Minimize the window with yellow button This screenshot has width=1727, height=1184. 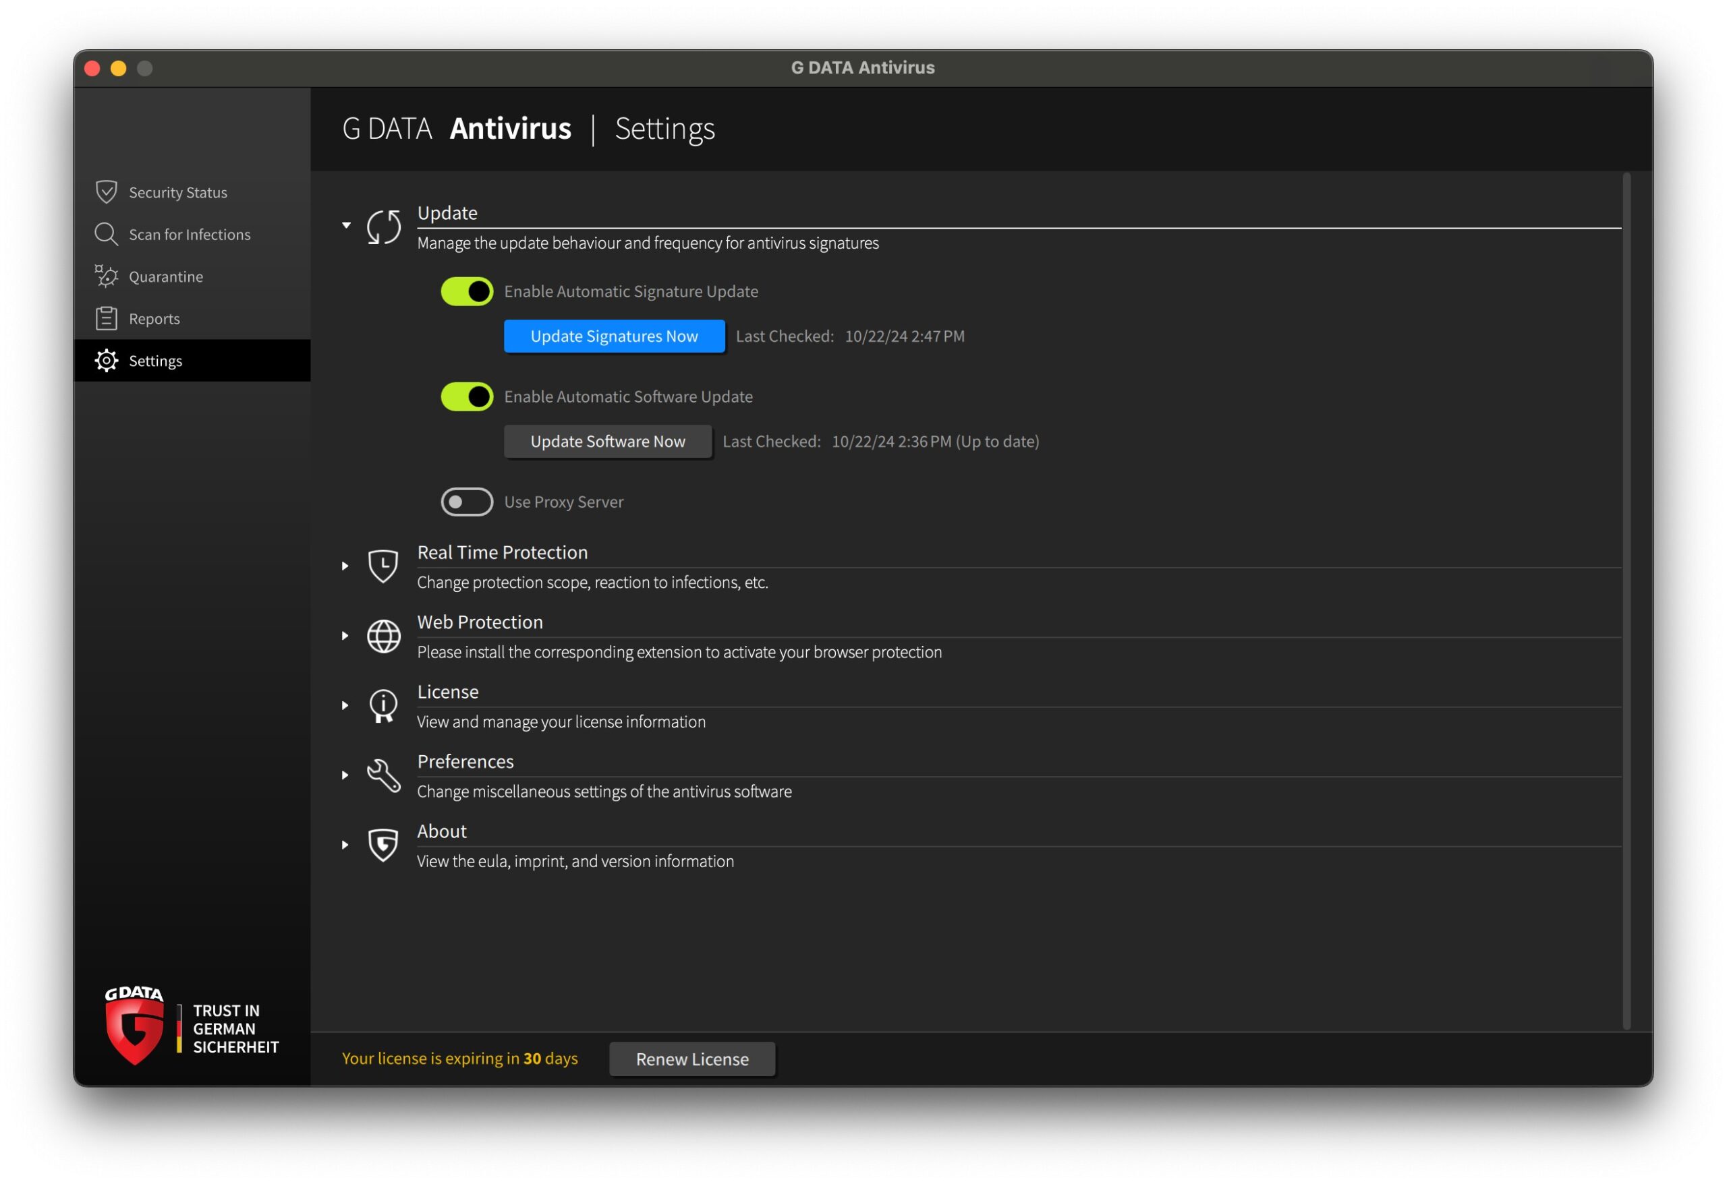point(118,68)
